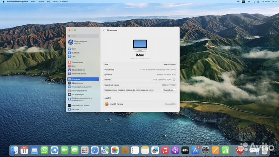The image size is (279, 157).
Task: Select Основные in the sidebar
Action: (83, 79)
